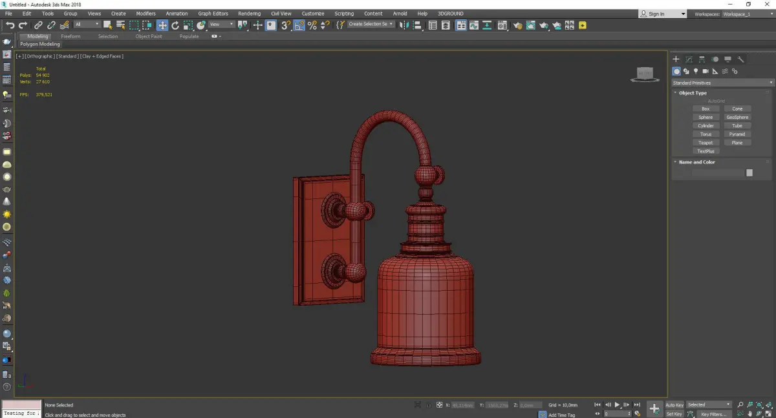Click the Torus primitive button
776x418 pixels.
(x=706, y=134)
